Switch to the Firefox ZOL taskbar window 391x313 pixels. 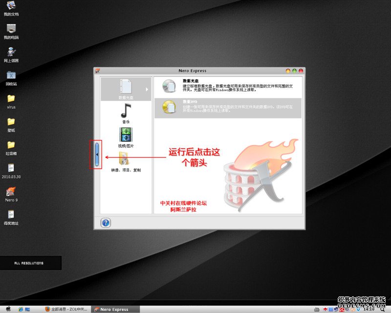click(x=66, y=309)
